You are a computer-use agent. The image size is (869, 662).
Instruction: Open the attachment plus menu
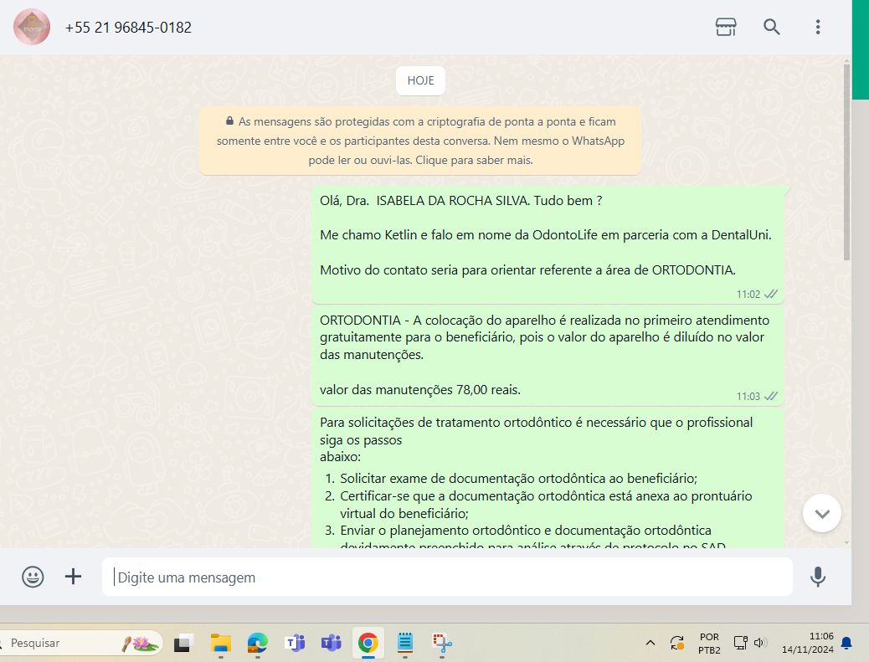tap(73, 577)
